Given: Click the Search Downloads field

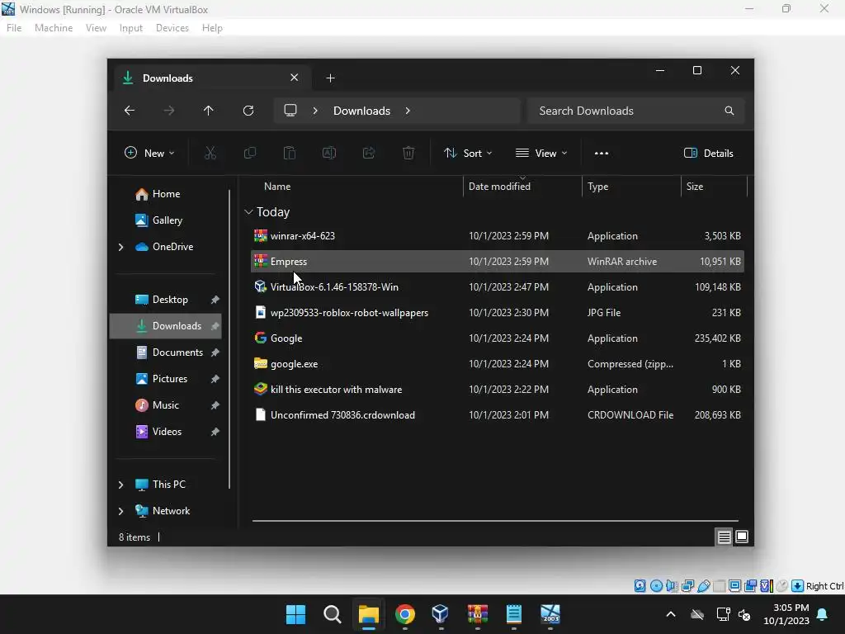Looking at the screenshot, I should (636, 111).
